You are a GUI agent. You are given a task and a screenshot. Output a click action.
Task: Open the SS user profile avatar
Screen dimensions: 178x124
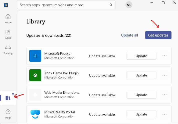(129, 5)
